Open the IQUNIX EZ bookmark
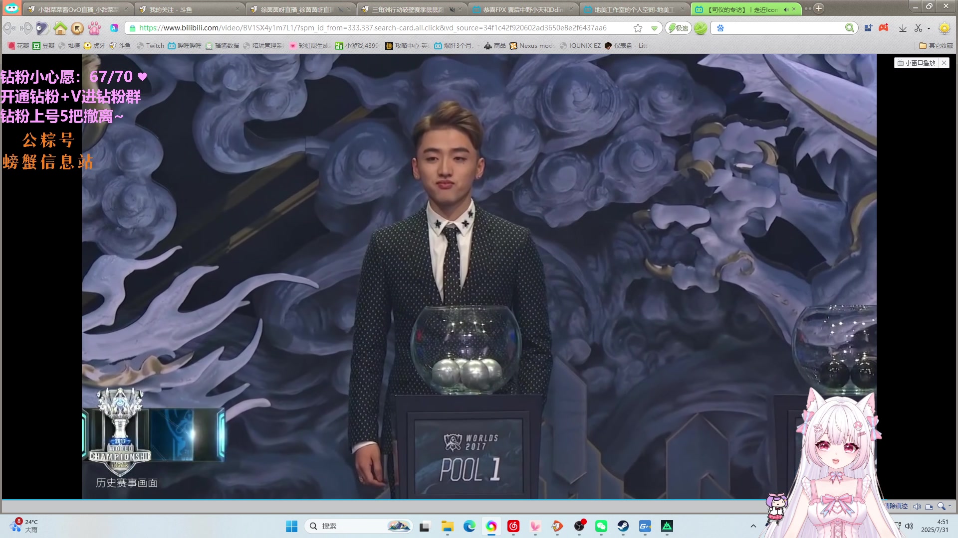Image resolution: width=958 pixels, height=538 pixels. 580,45
